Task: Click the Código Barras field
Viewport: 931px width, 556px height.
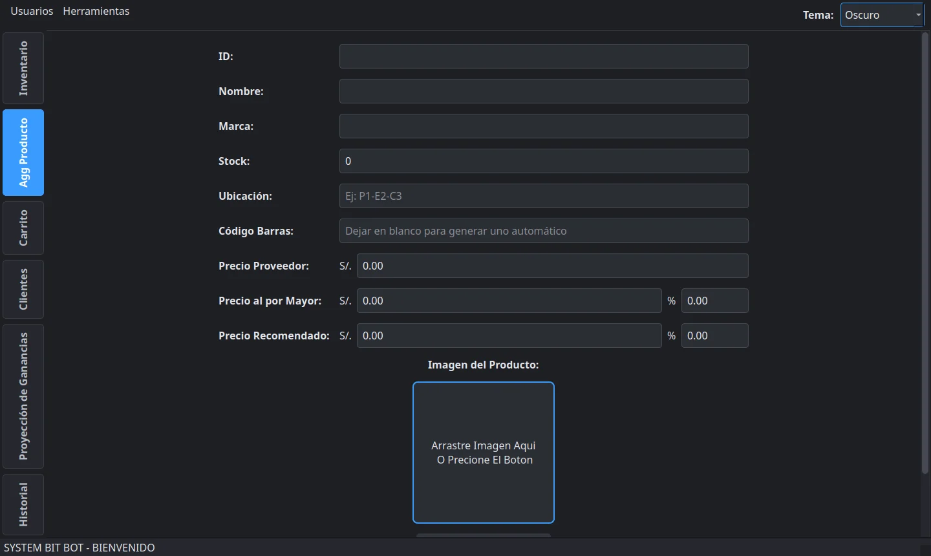Action: click(x=544, y=231)
